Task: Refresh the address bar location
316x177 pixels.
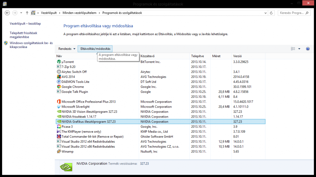Action: (x=271, y=13)
